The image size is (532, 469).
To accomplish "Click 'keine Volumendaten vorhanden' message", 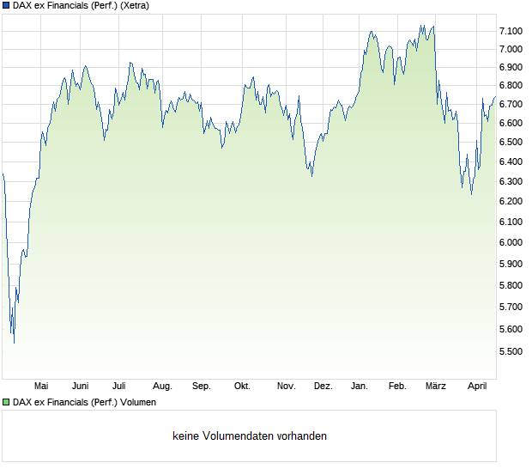I will click(250, 436).
